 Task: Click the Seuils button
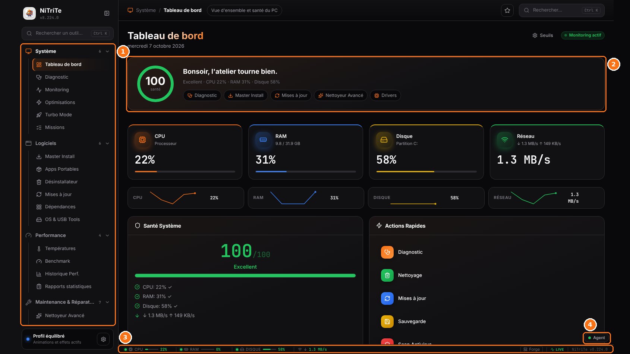click(x=543, y=35)
